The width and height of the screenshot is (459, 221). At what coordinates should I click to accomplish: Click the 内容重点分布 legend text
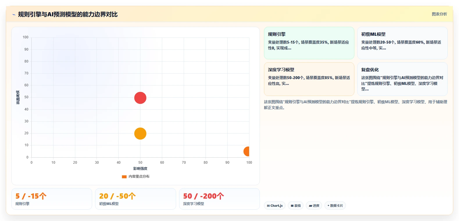point(139,177)
